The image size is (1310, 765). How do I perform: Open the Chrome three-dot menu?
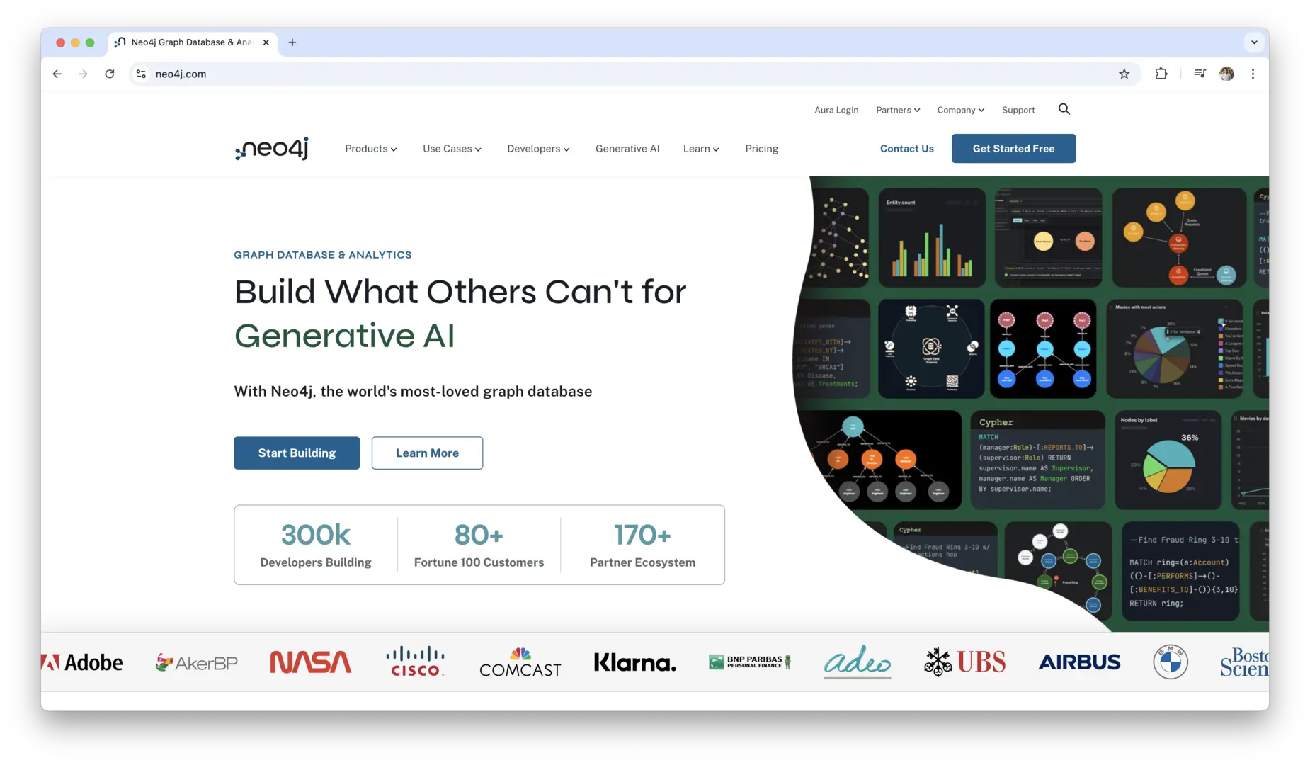[x=1253, y=74]
